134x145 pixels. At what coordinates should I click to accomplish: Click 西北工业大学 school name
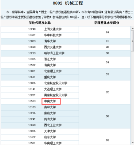point(53,125)
